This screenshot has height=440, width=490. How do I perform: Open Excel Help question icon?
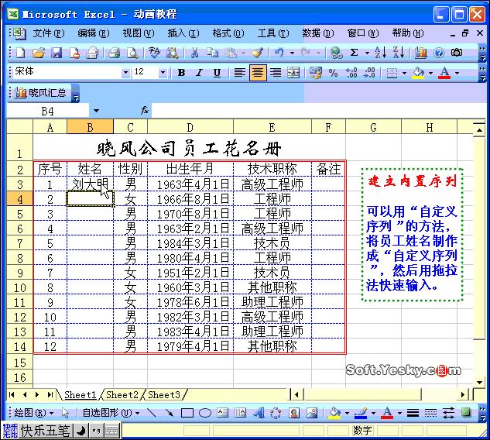point(439,53)
